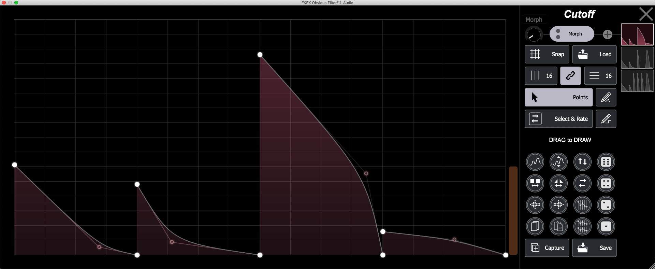Click window title FKFX Obvious Filter/11-Audio
The width and height of the screenshot is (655, 269).
tap(327, 3)
